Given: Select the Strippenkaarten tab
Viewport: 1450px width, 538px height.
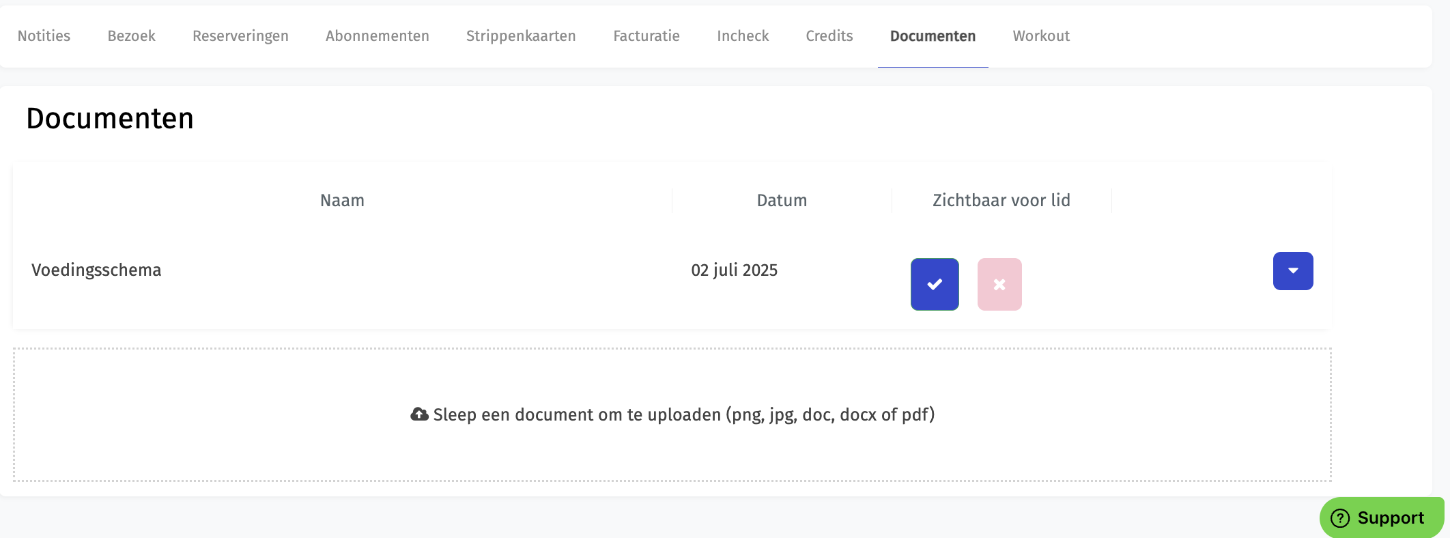Looking at the screenshot, I should (x=521, y=36).
